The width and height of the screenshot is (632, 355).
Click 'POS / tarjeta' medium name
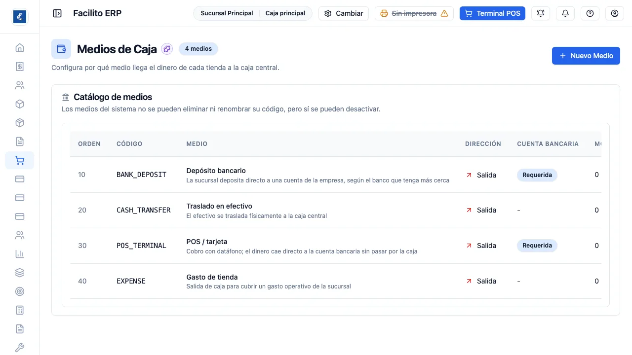pyautogui.click(x=207, y=242)
